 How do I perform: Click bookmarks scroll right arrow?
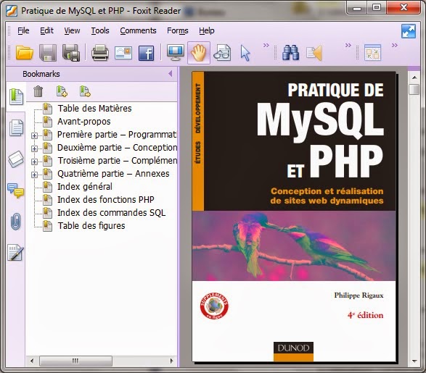pos(171,361)
